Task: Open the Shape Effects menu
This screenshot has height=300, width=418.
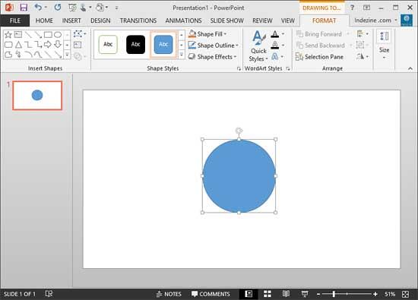Action: [x=212, y=57]
